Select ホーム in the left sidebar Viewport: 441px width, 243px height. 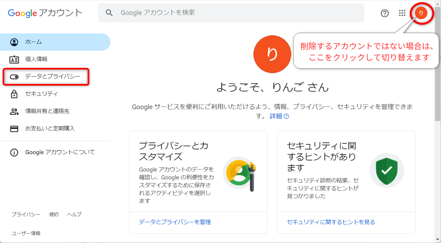pos(33,42)
